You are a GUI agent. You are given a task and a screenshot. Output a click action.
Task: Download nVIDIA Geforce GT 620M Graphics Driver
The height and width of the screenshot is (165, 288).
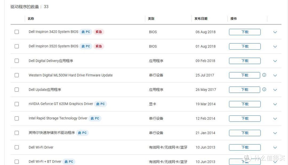(245, 104)
